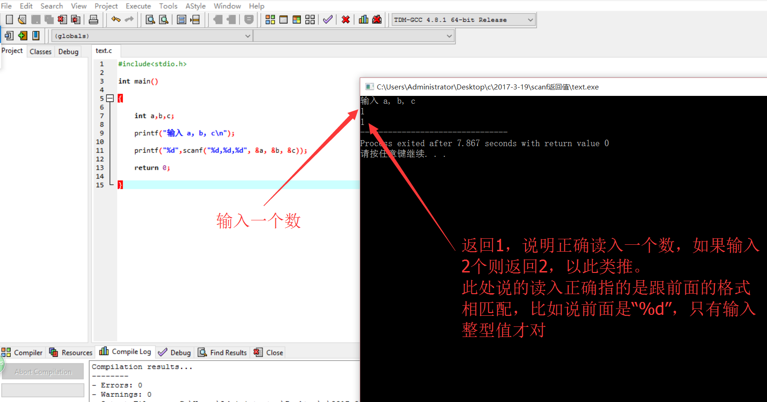The width and height of the screenshot is (767, 402).
Task: Switch to the Find Results tab
Action: [x=222, y=352]
